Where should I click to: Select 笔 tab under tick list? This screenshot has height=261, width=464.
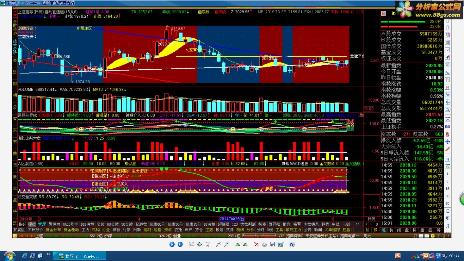(383, 230)
